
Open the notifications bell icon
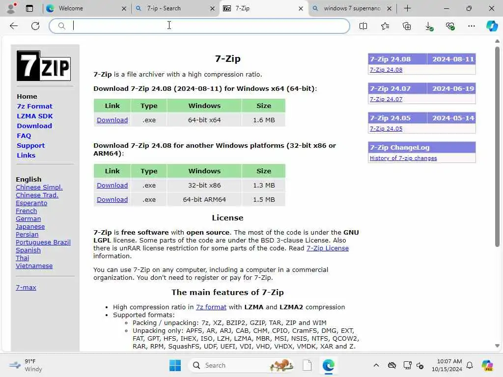[470, 365]
